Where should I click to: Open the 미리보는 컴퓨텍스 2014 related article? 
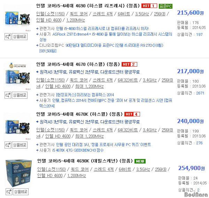pos(85,95)
